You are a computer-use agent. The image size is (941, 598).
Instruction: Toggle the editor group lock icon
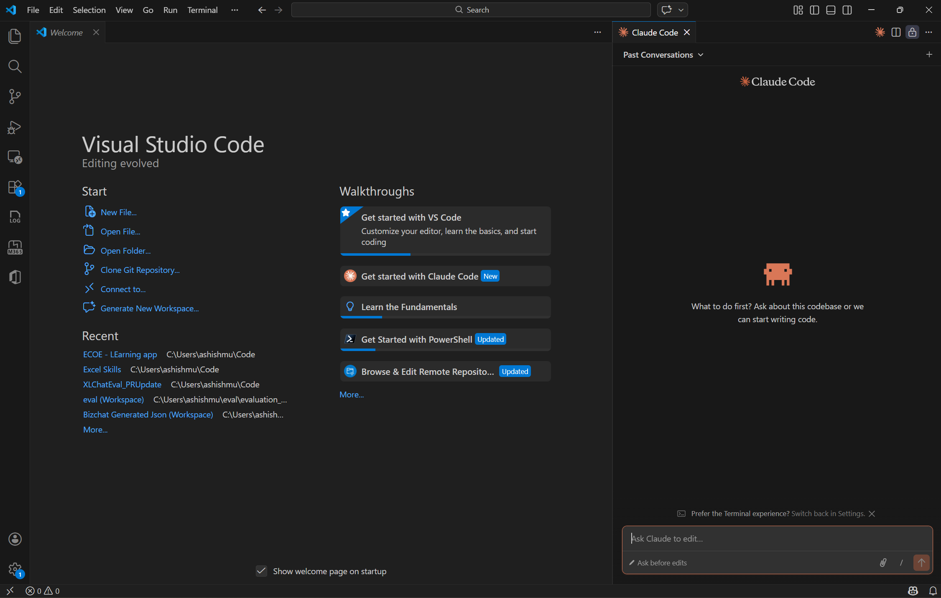[x=912, y=32]
